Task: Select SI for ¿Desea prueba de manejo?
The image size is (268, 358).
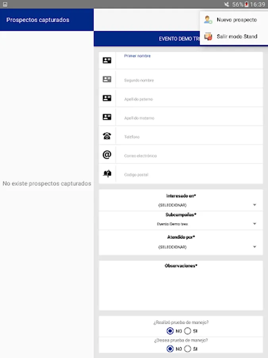Action: pos(188,349)
